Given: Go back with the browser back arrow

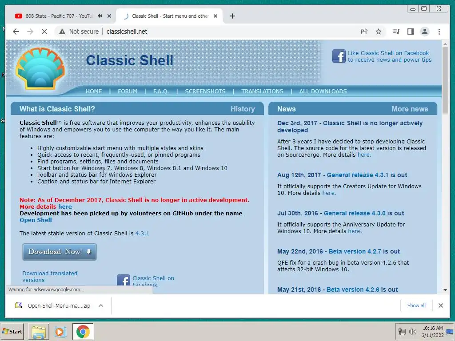Looking at the screenshot, I should click(16, 32).
